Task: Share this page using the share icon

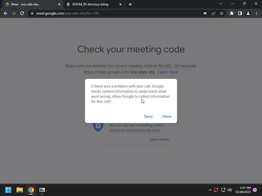Action: [x=213, y=13]
